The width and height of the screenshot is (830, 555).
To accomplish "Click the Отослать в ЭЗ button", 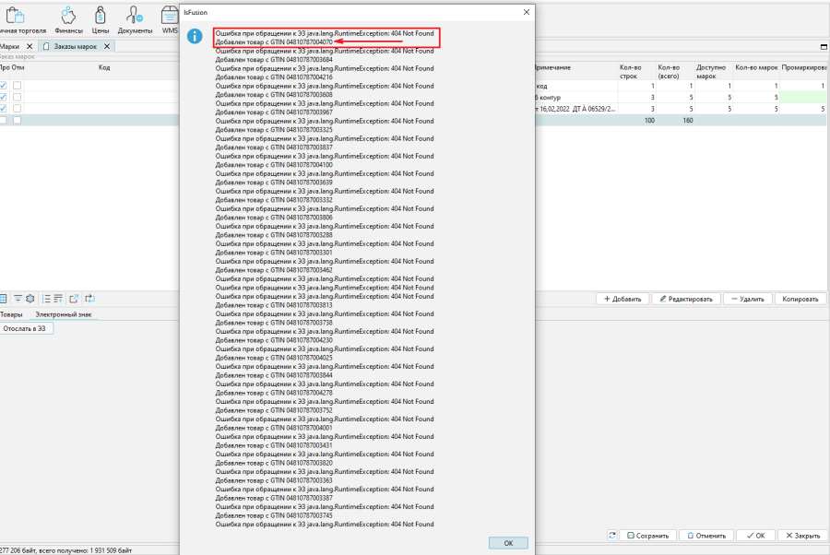I will click(x=27, y=328).
